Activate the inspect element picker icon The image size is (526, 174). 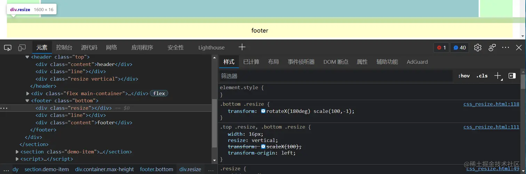8,48
